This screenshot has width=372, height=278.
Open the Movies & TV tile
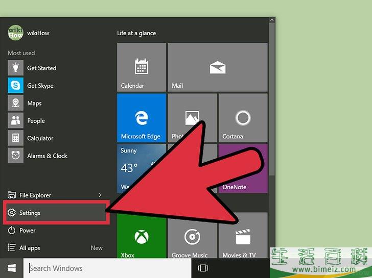(243, 235)
